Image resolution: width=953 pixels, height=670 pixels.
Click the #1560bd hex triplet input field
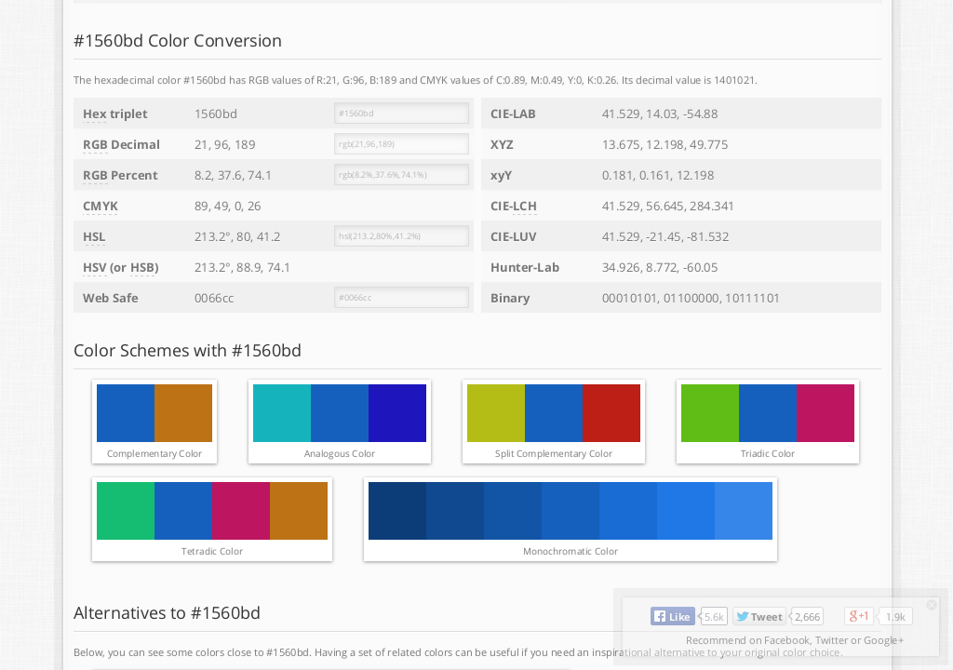pyautogui.click(x=401, y=114)
